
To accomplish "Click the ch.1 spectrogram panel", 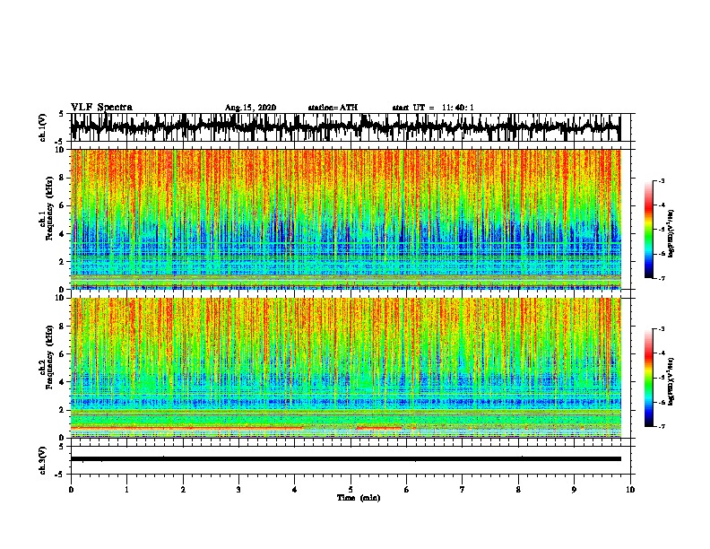I will tap(345, 219).
